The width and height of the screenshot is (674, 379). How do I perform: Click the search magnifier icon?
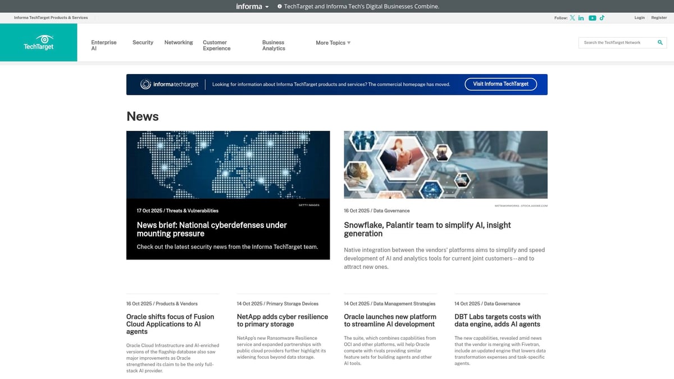point(661,43)
